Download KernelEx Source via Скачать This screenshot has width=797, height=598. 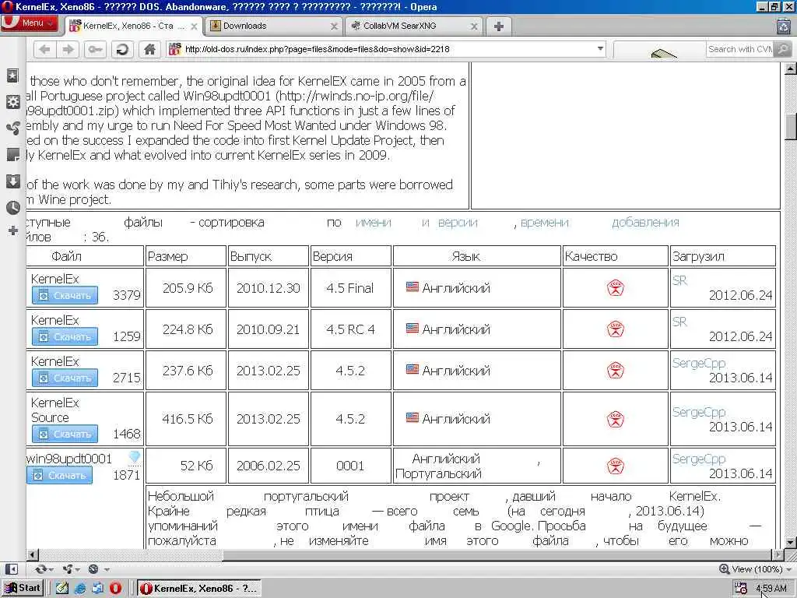(x=65, y=434)
